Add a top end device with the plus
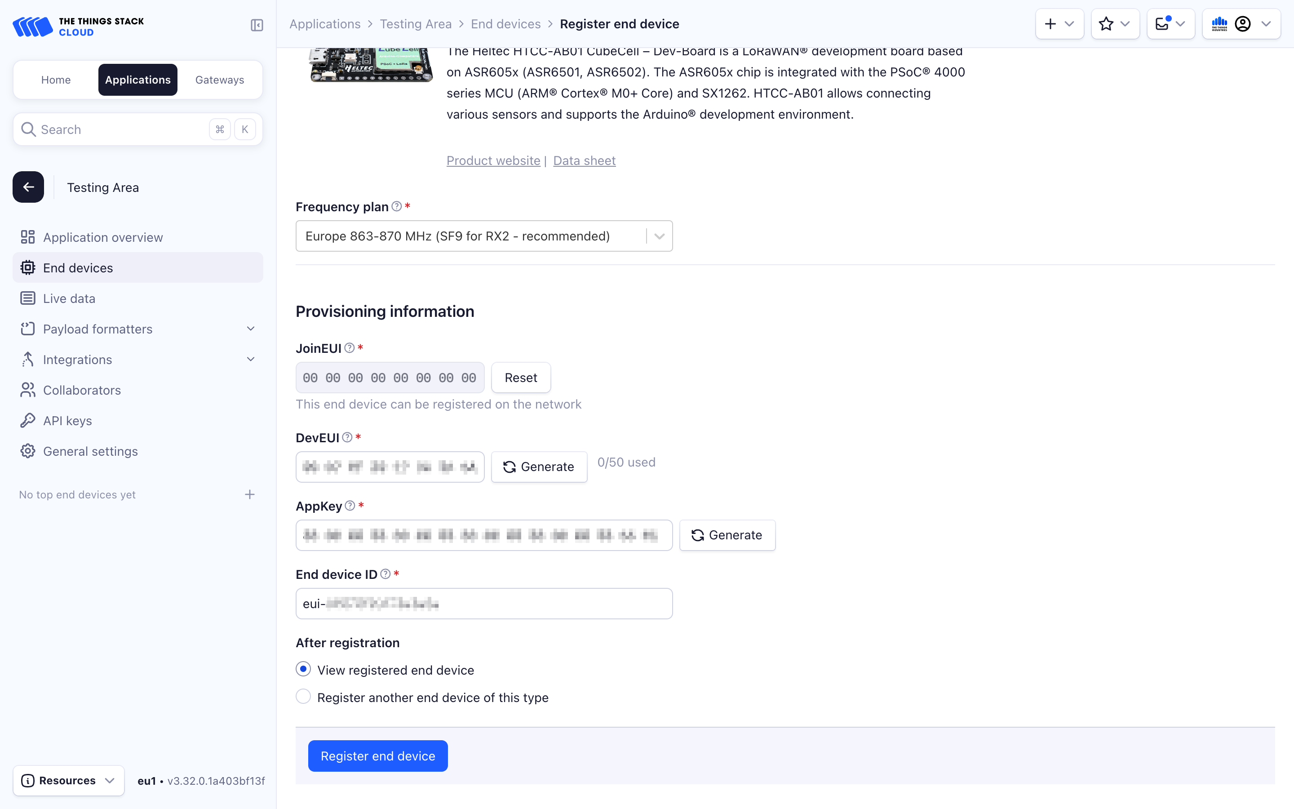Screen dimensions: 1294x809 click(x=250, y=494)
